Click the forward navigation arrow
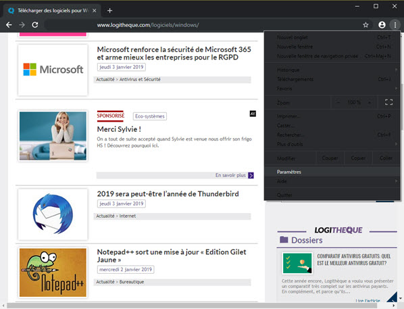 (x=22, y=25)
